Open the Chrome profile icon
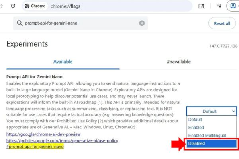The height and width of the screenshot is (159, 239). (x=233, y=6)
